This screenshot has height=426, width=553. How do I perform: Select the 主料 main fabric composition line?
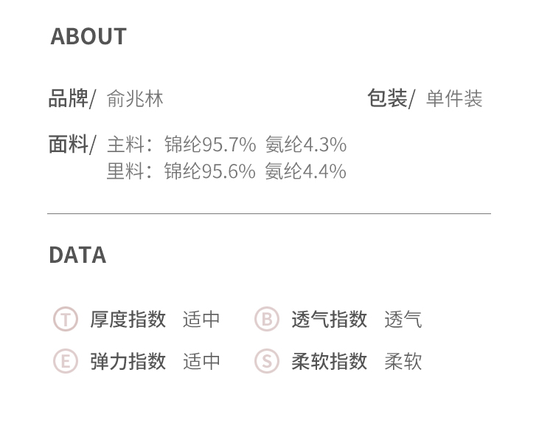pyautogui.click(x=227, y=145)
